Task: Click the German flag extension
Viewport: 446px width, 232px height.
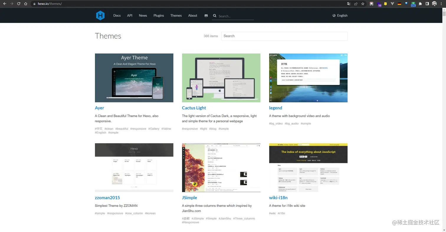Action: (399, 4)
